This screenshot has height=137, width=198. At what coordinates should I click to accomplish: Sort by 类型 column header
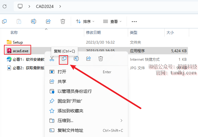click(133, 33)
